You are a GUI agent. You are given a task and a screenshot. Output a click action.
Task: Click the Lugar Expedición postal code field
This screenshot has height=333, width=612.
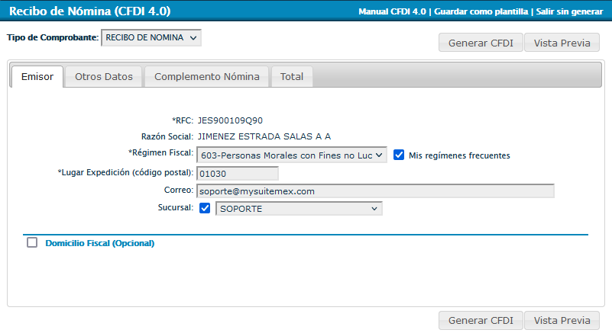point(237,173)
